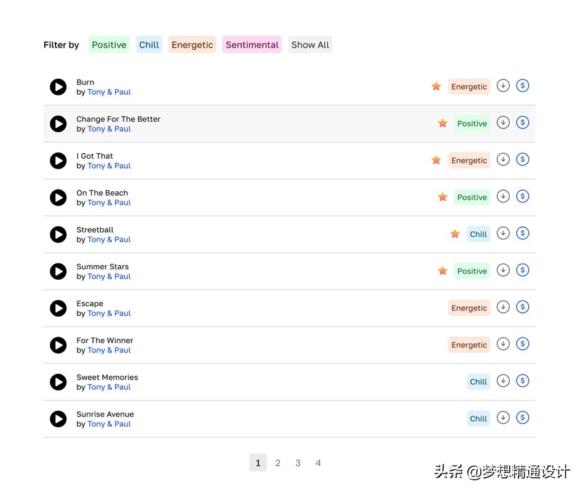
Task: Filter tracks by Chill mood
Action: 149,44
